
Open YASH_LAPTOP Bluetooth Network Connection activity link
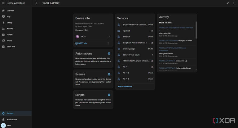pos(172,49)
